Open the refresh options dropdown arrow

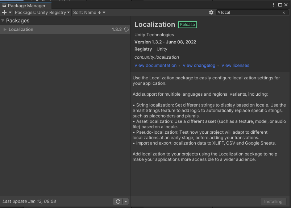pos(126,201)
